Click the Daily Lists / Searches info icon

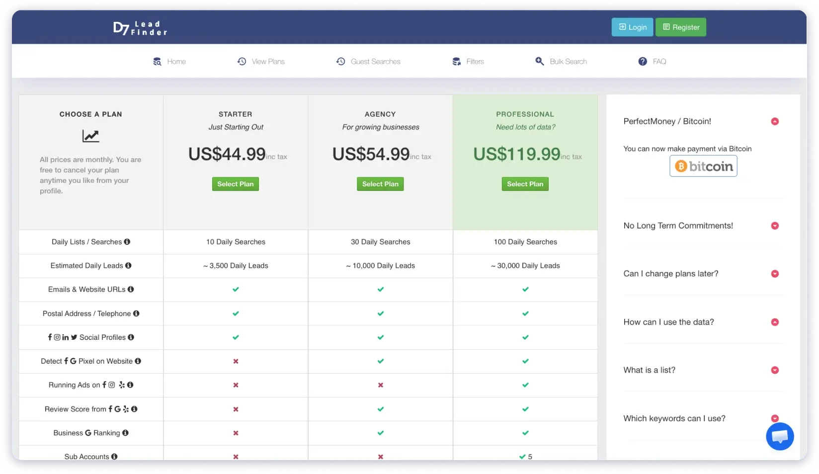tap(127, 242)
